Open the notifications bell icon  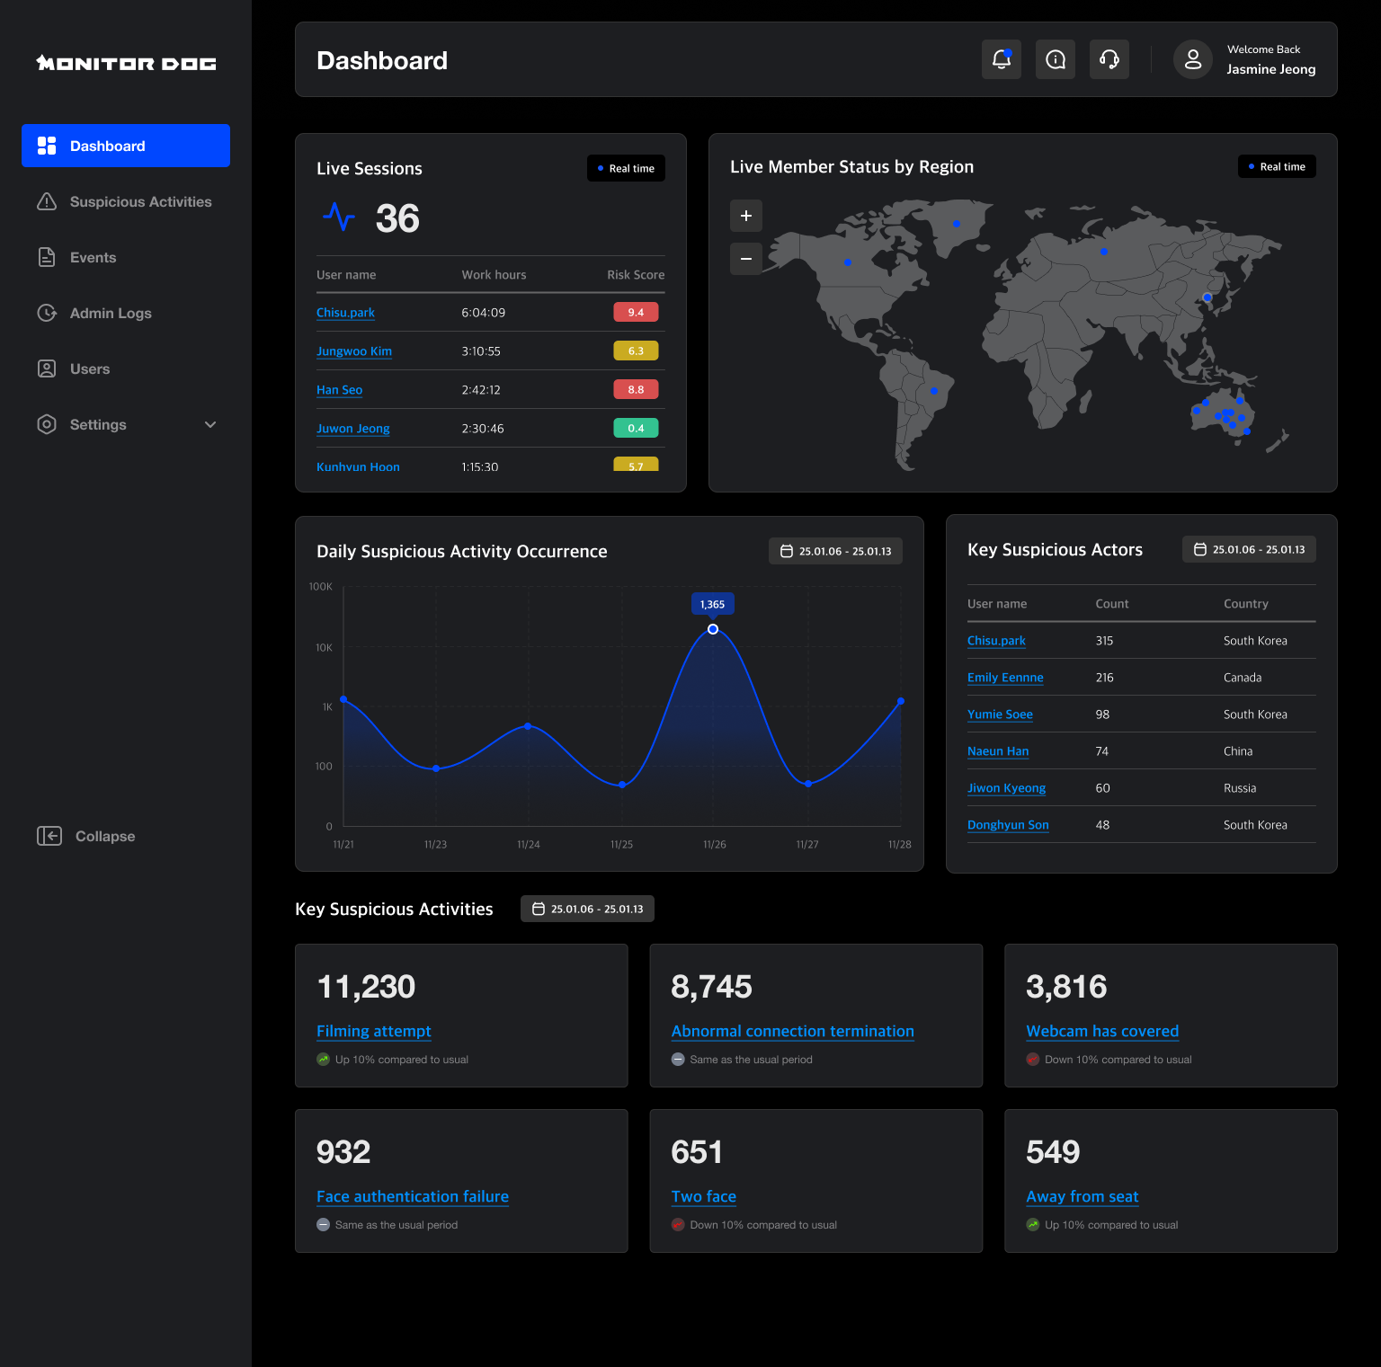[1001, 59]
